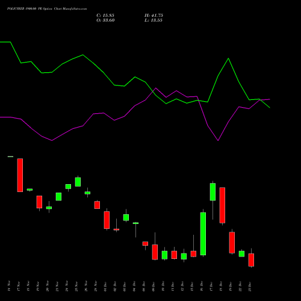This screenshot has width=301, height=301.
Task: Click the green candlestick for 25 Nov
Action: 78,182
